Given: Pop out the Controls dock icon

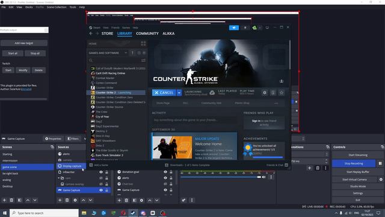Looking at the screenshot, I should [383, 147].
